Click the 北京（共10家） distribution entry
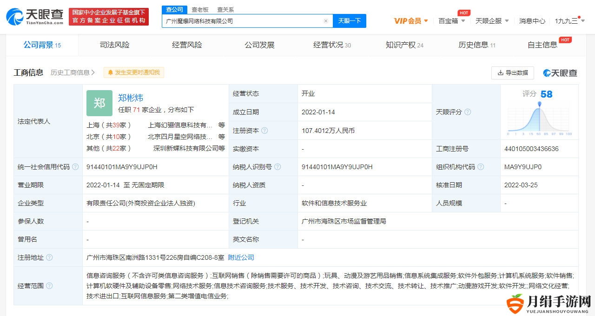595x316 pixels. 109,137
